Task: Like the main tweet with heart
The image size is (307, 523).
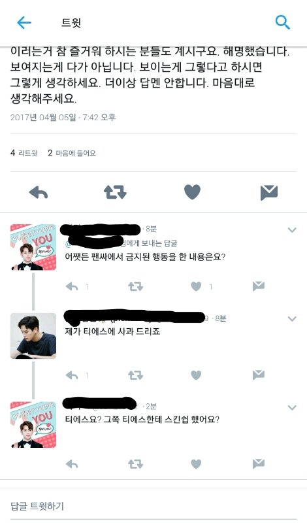Action: 192,192
